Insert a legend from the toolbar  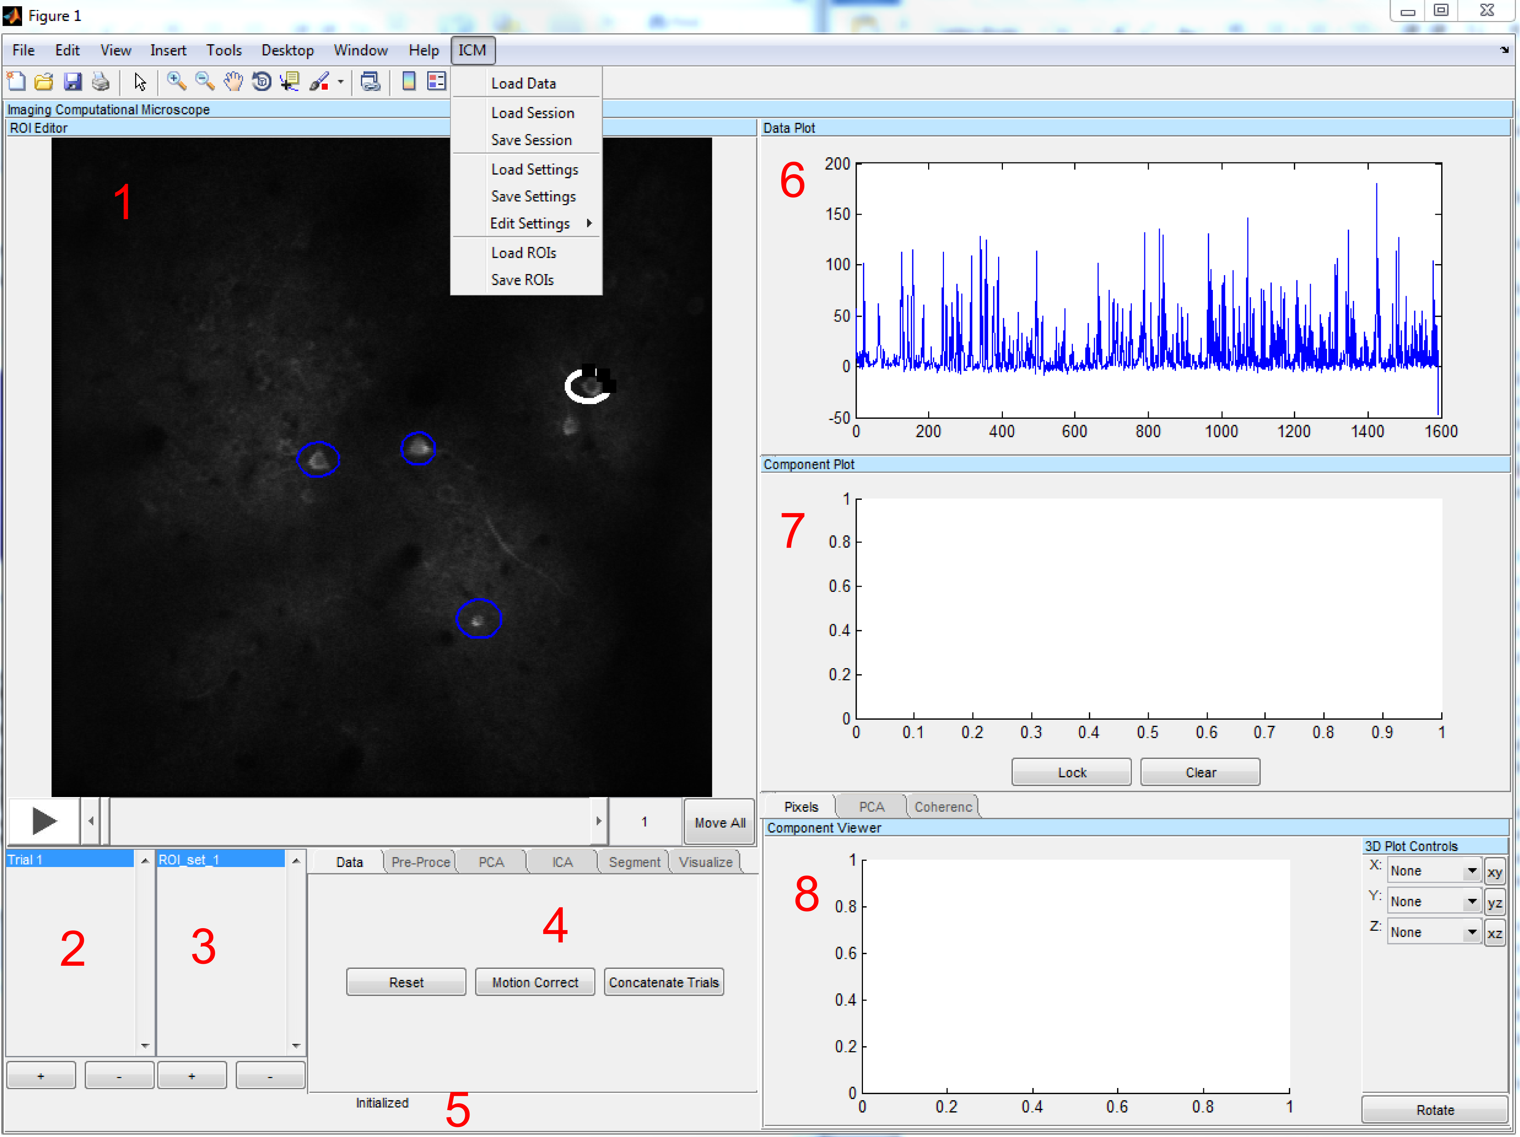[x=436, y=82]
